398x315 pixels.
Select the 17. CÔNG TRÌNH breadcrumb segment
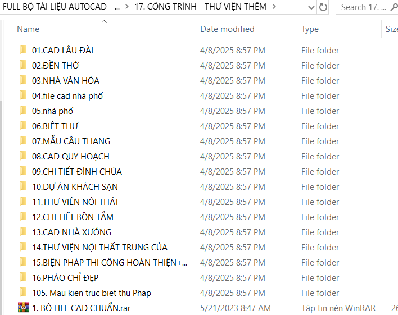[200, 7]
